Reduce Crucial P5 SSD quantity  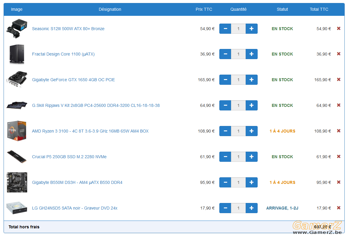pyautogui.click(x=225, y=157)
